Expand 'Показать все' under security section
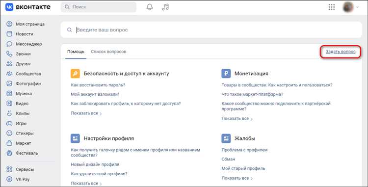The image size is (368, 187). pyautogui.click(x=86, y=113)
